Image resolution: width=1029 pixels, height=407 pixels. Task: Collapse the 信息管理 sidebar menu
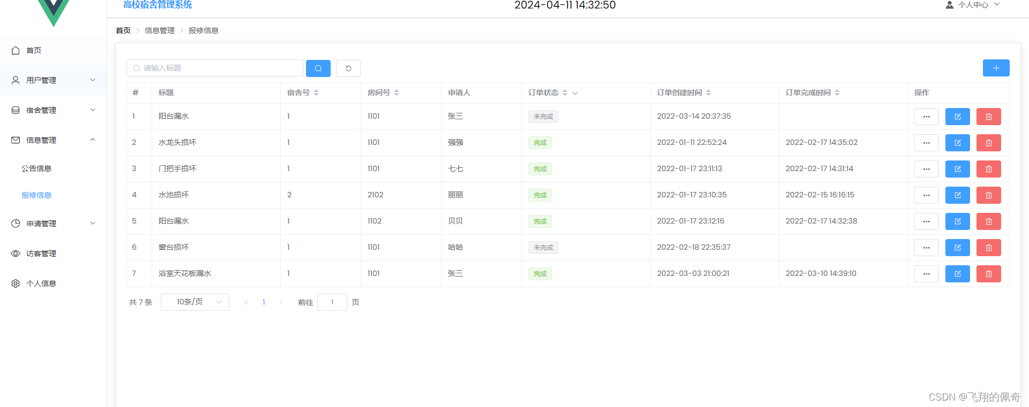click(x=53, y=140)
